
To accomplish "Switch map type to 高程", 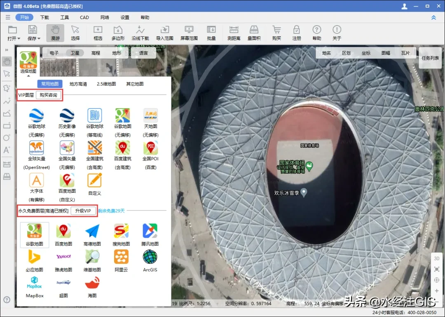I will [x=96, y=53].
